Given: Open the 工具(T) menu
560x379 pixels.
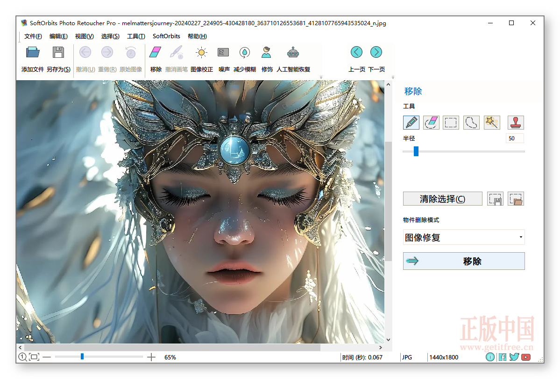Looking at the screenshot, I should [136, 36].
